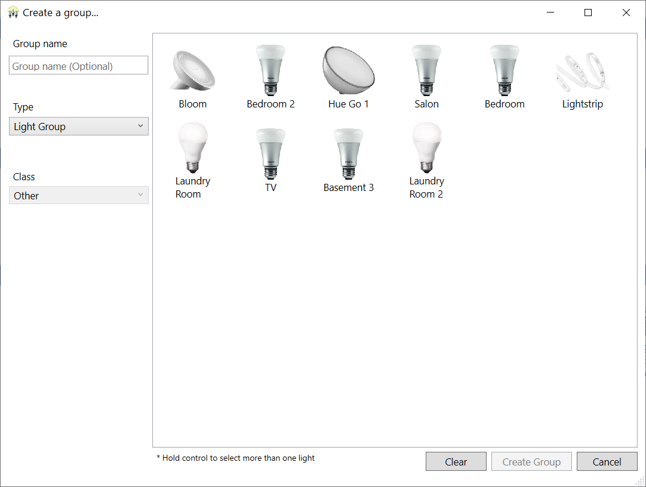Screen dimensions: 646x487
Task: Click the app icon in title bar
Action: 13,13
